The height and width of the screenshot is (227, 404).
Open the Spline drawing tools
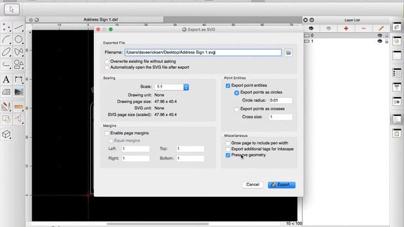pyautogui.click(x=18, y=52)
